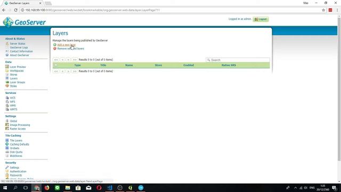Open Layers icon in sidebar
This screenshot has height=192, width=341.
tap(7, 78)
